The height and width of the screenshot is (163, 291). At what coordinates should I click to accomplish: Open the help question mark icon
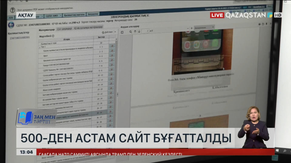click(x=12, y=10)
